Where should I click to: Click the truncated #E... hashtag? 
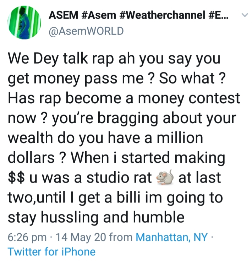[218, 15]
